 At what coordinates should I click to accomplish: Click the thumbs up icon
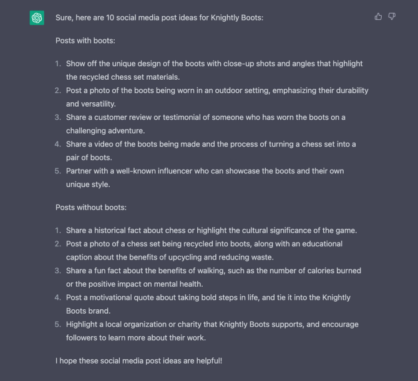pos(378,17)
